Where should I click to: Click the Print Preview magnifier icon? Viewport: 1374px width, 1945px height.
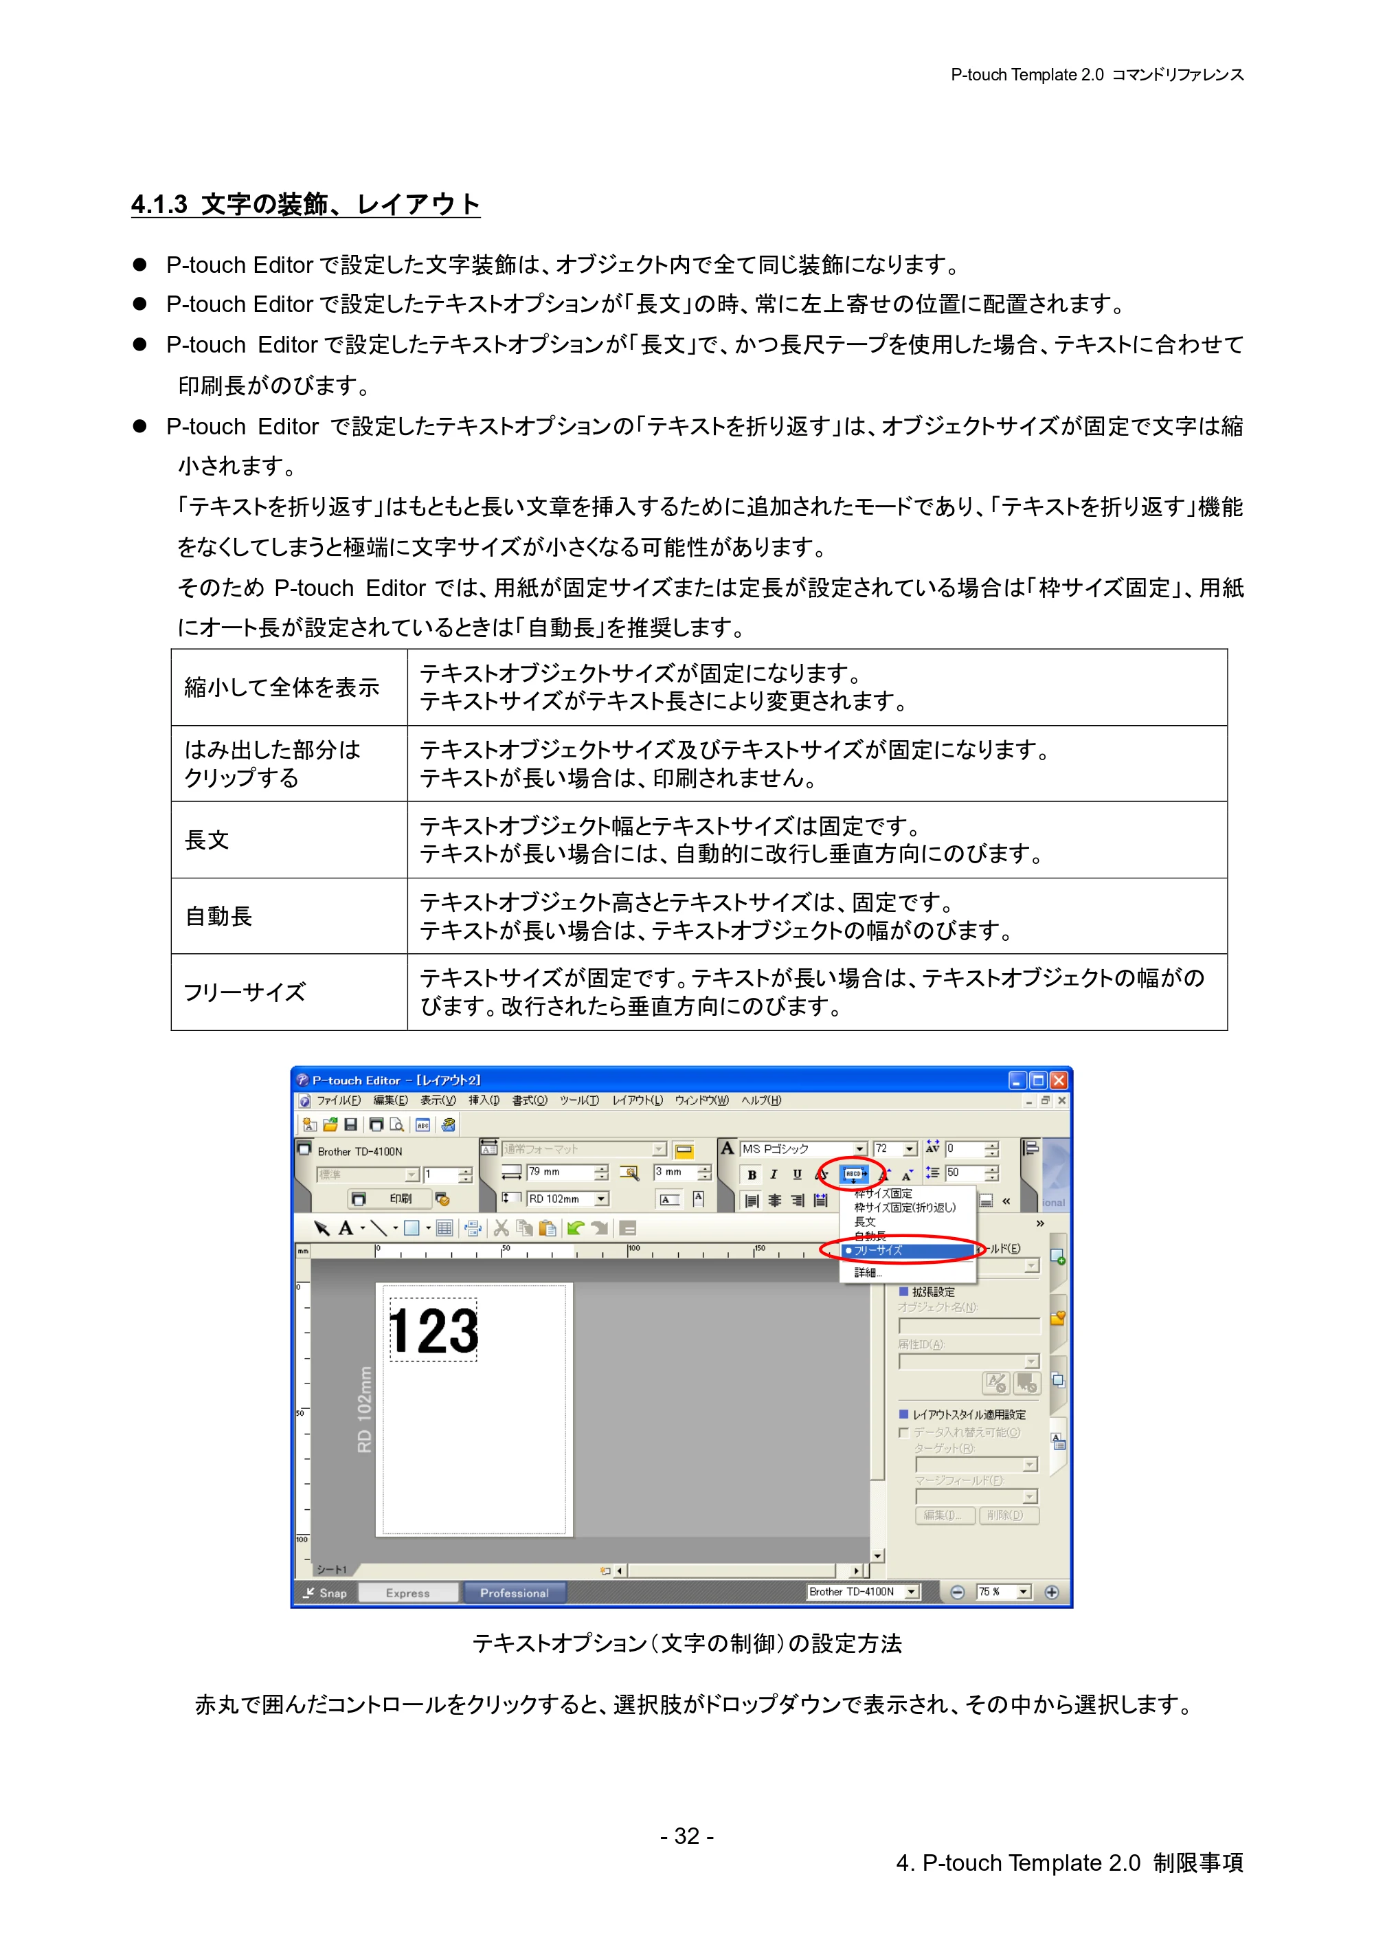396,1125
